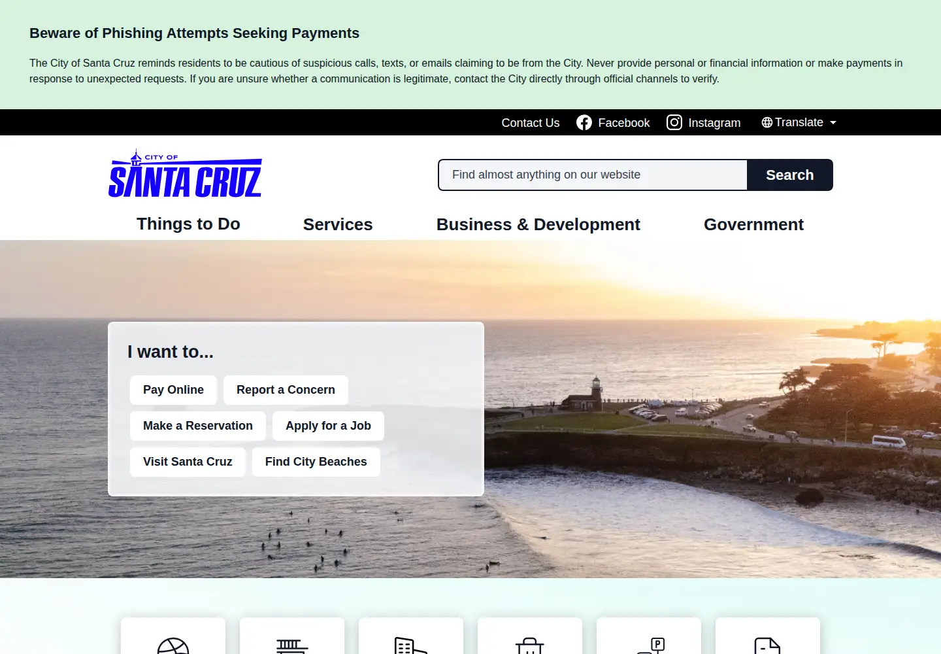Open the Government menu
941x654 pixels.
753,224
